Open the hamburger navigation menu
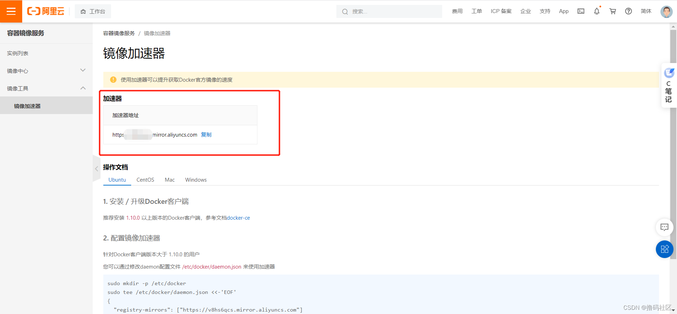The height and width of the screenshot is (314, 677). coord(11,11)
